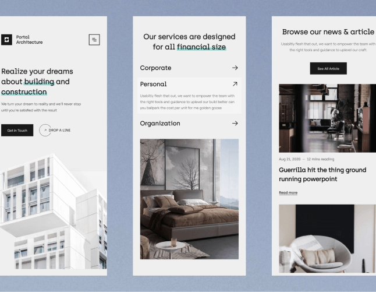
Task: Click the arrow next to Corporate
Action: point(235,68)
